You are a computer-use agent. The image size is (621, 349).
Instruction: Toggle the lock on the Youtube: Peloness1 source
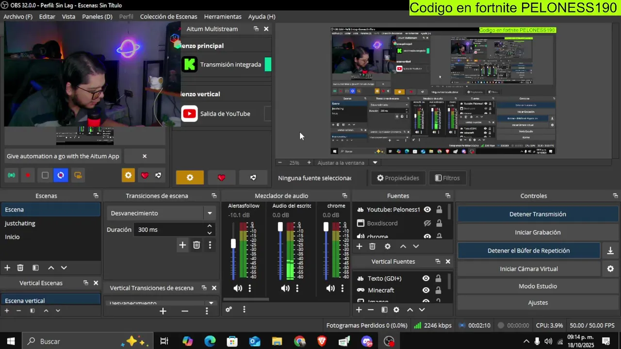coord(439,210)
